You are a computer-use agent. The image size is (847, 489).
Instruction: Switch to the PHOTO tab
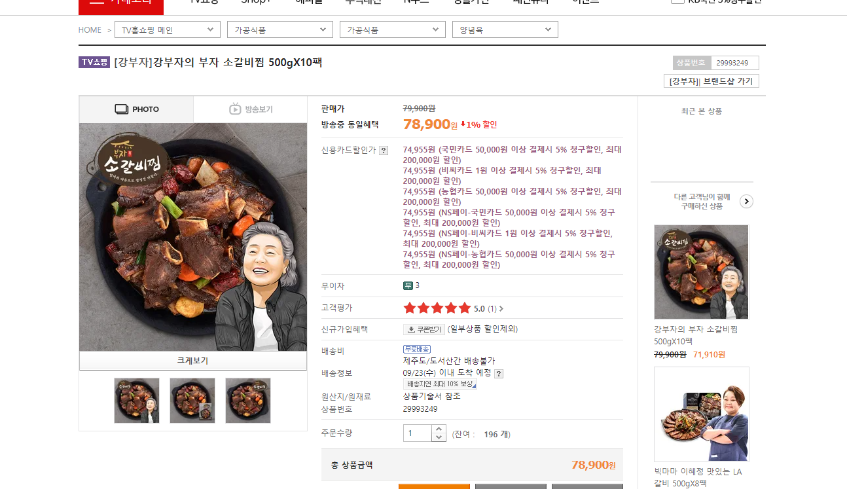[x=136, y=109]
